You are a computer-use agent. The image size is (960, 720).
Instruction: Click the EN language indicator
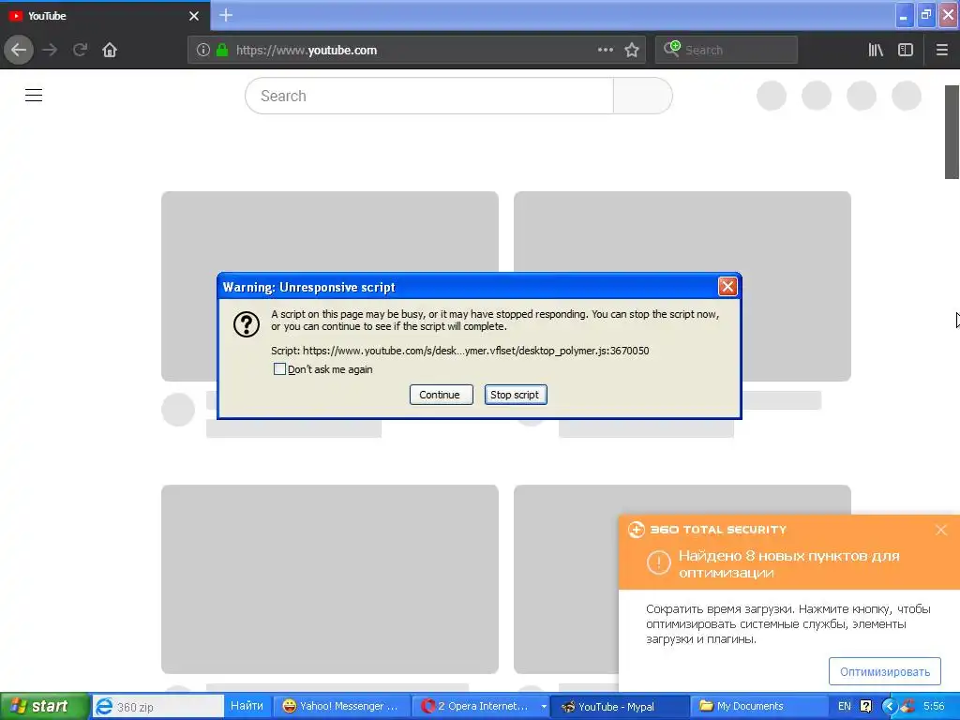(845, 707)
